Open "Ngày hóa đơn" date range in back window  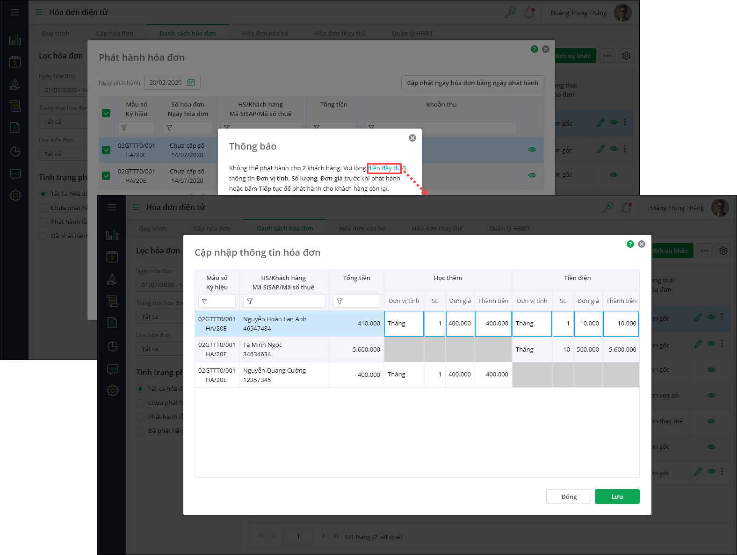click(63, 90)
